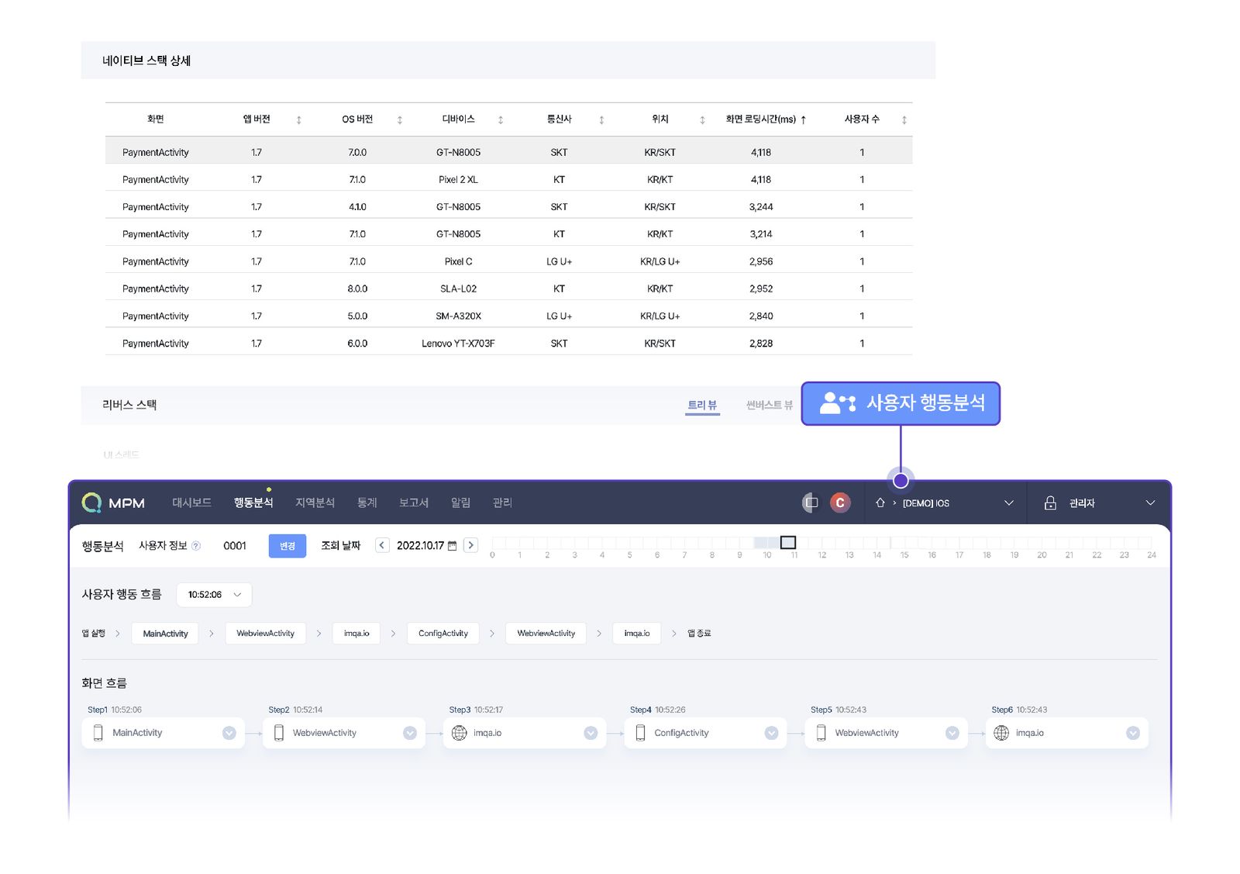The width and height of the screenshot is (1240, 874).
Task: Toggle the dark/light theme icon in header
Action: (810, 503)
